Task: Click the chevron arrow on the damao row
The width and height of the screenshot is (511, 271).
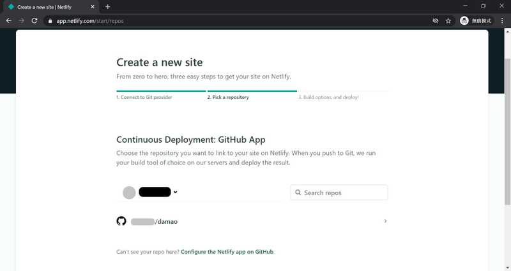Action: tap(385, 221)
